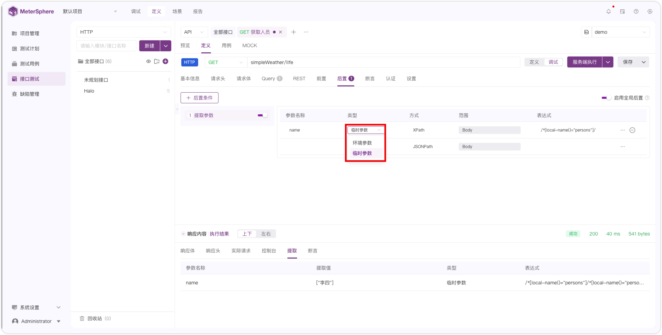This screenshot has width=662, height=335.
Task: Toggle the 启用全局后置 switch
Action: tap(606, 98)
